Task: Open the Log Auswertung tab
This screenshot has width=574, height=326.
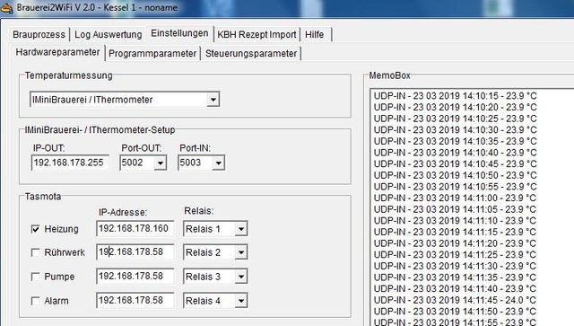Action: click(x=108, y=35)
